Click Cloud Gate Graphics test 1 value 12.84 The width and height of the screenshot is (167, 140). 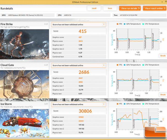point(81,86)
